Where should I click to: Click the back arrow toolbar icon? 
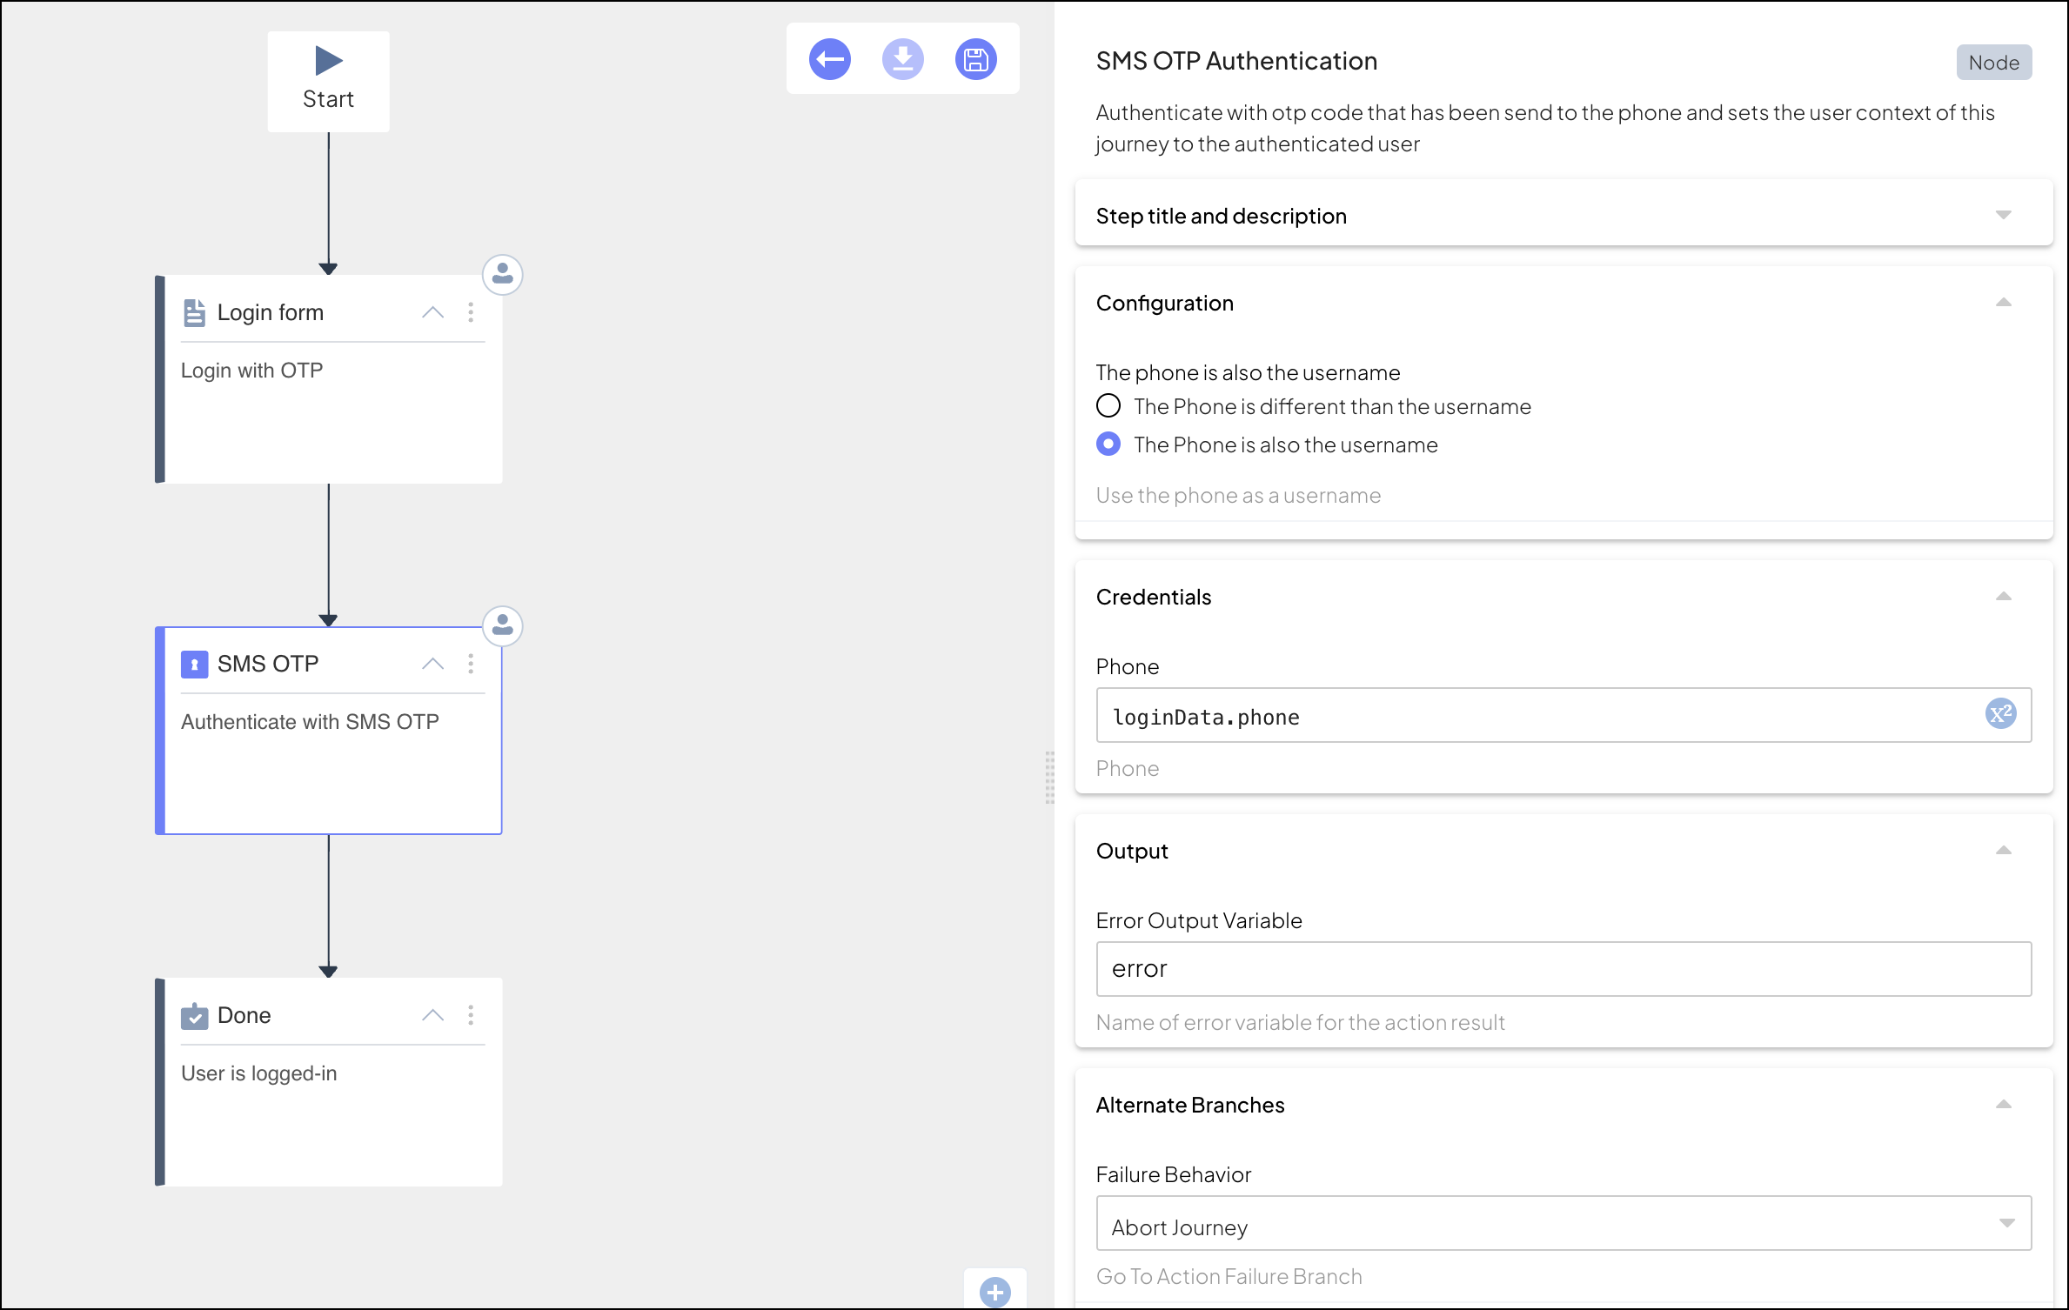coord(829,60)
